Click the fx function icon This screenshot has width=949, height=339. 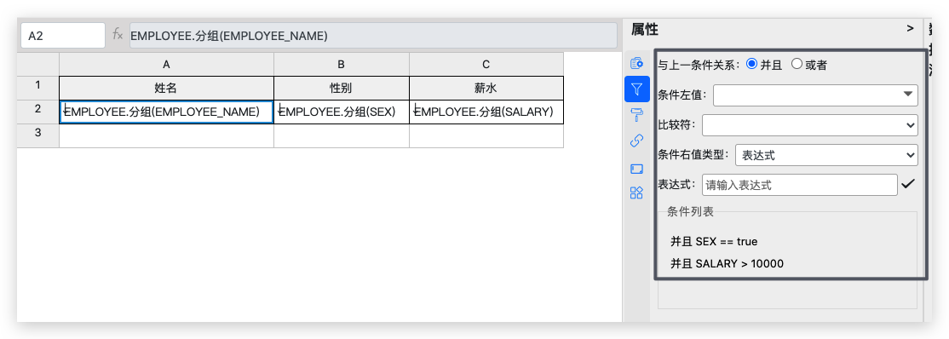[118, 35]
